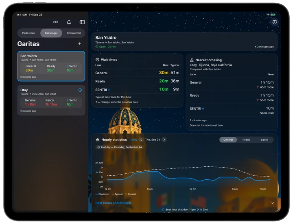Click the Open 24 Hrs clock icon
This screenshot has width=293, height=224.
(x=96, y=47)
